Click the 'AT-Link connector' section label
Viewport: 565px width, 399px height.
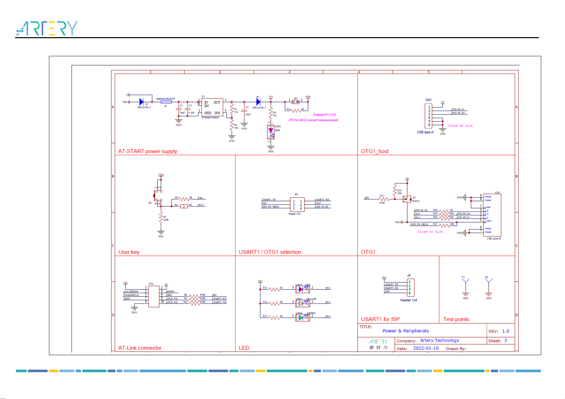pyautogui.click(x=140, y=348)
